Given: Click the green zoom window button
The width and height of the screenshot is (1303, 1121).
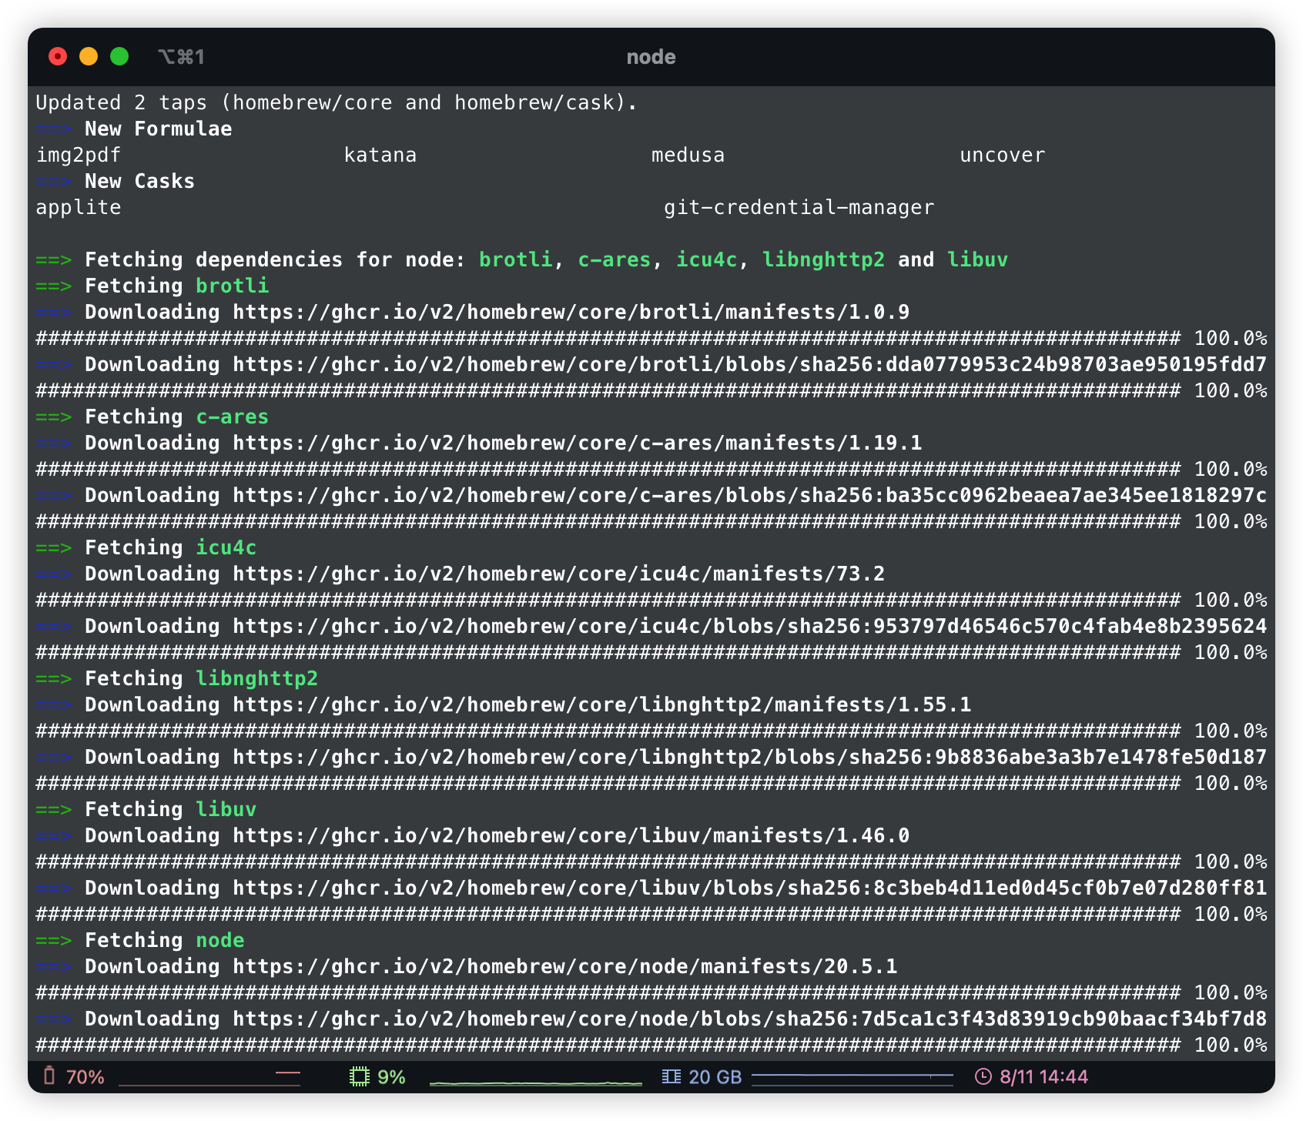Looking at the screenshot, I should click(119, 56).
